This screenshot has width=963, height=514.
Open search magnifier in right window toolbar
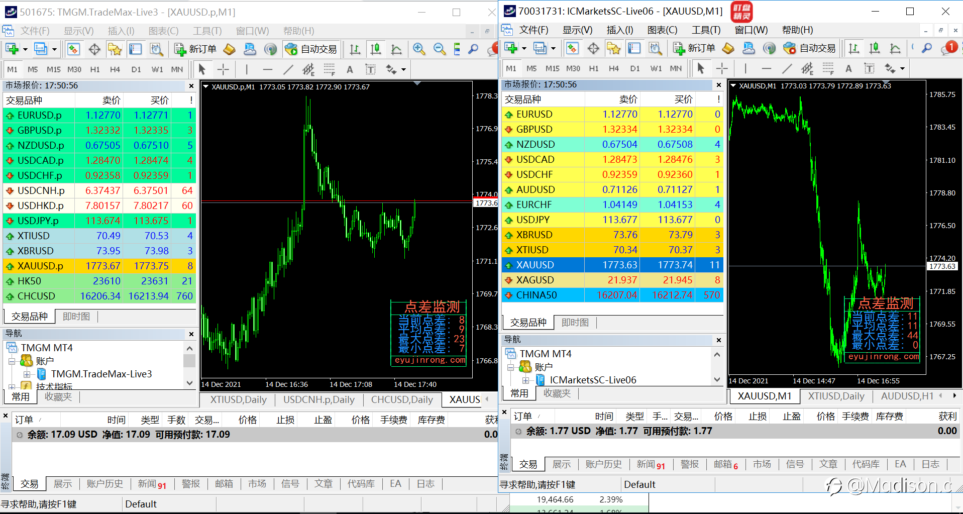[x=927, y=48]
